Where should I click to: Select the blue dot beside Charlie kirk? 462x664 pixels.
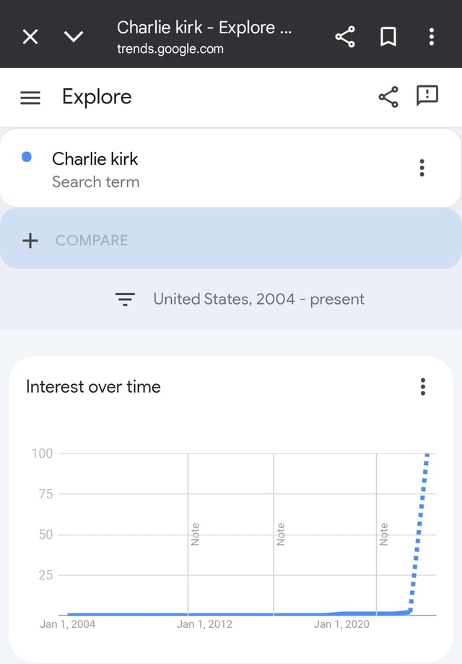tap(27, 157)
